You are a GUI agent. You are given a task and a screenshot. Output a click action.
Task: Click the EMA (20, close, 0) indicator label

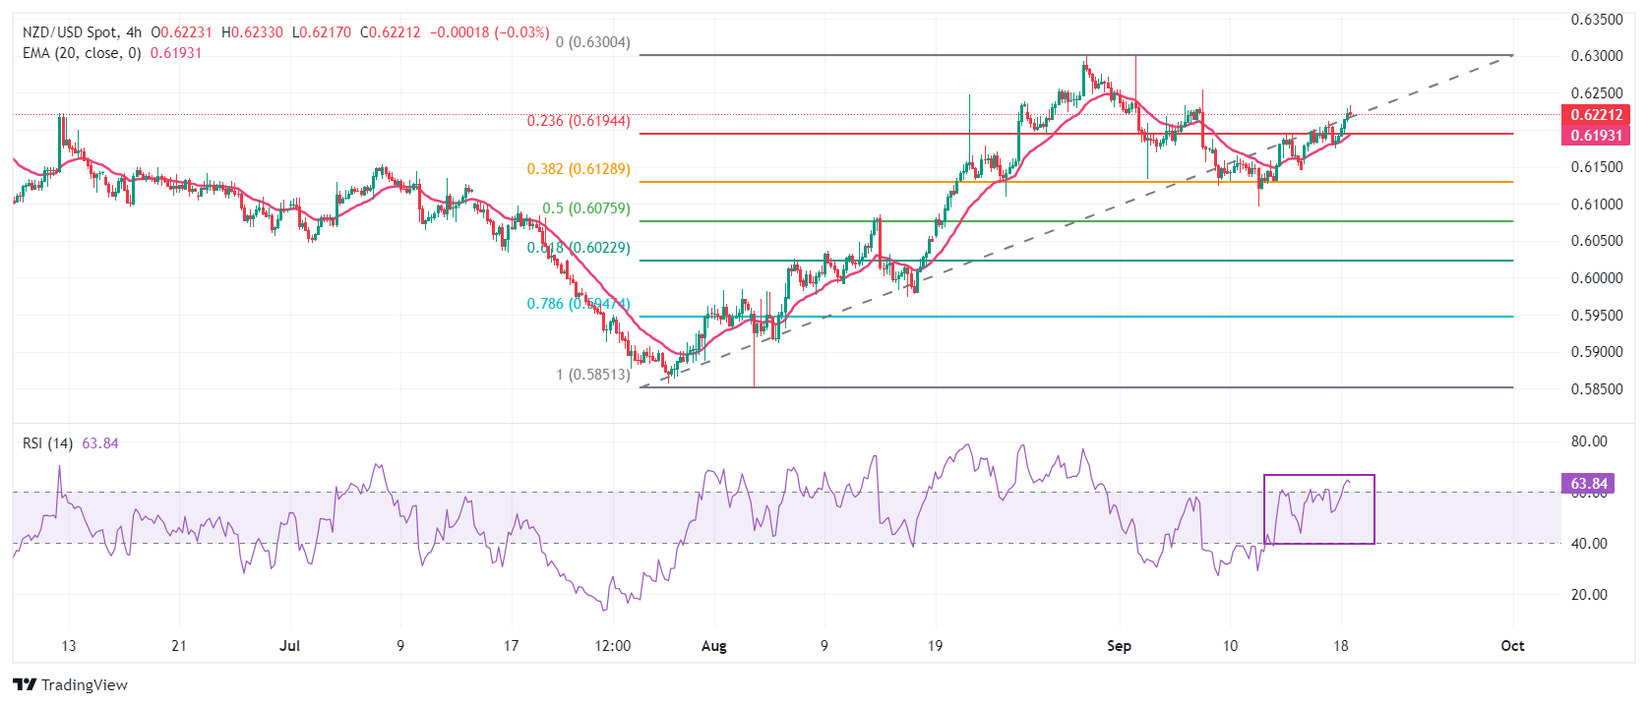(82, 53)
